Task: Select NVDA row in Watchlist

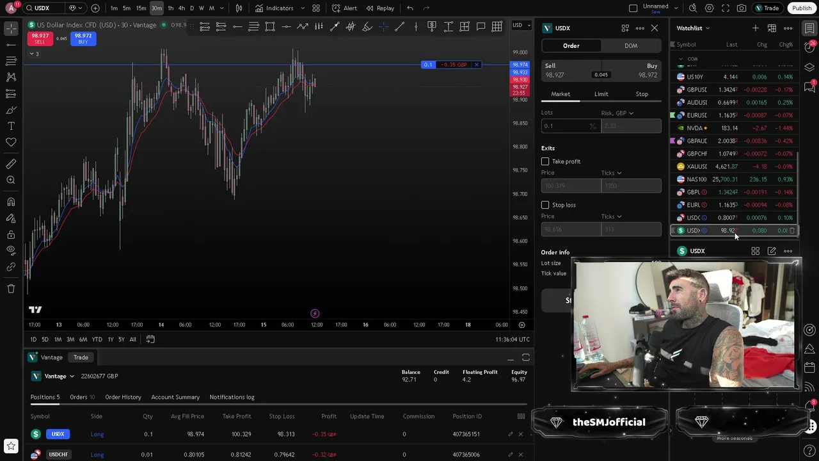Action: tap(735, 128)
